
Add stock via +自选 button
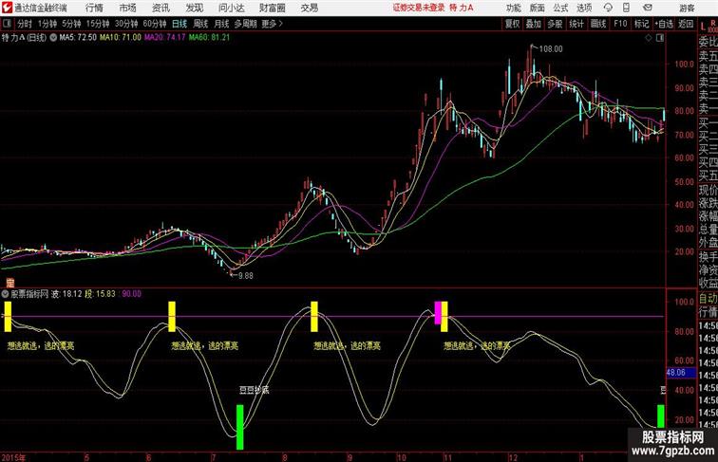[664, 24]
